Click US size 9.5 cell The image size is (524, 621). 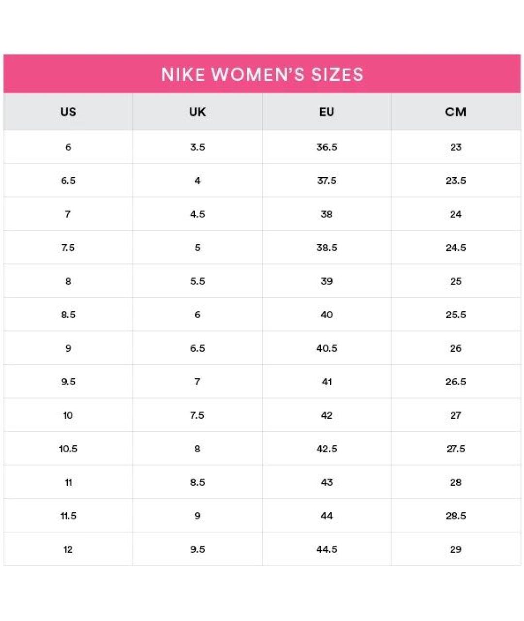[68, 381]
